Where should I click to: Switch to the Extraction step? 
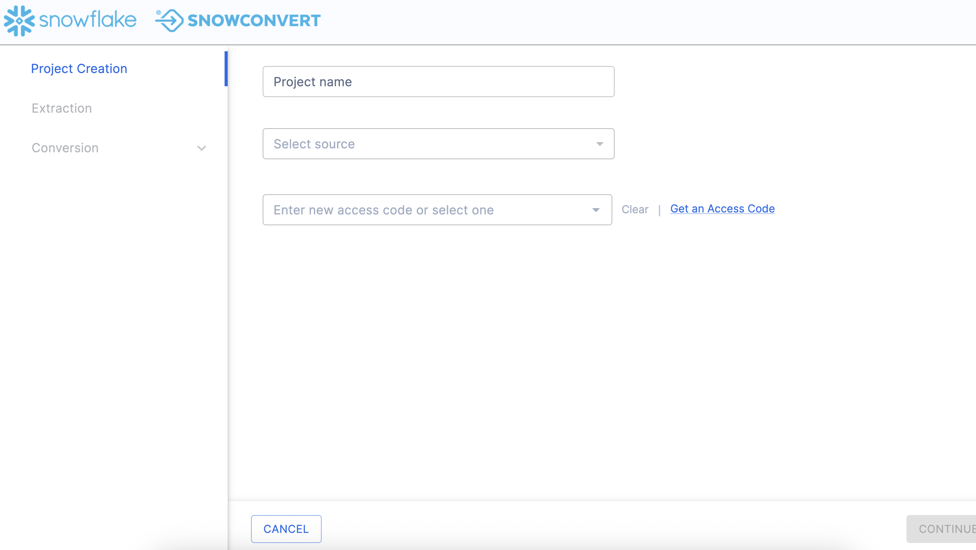tap(62, 108)
